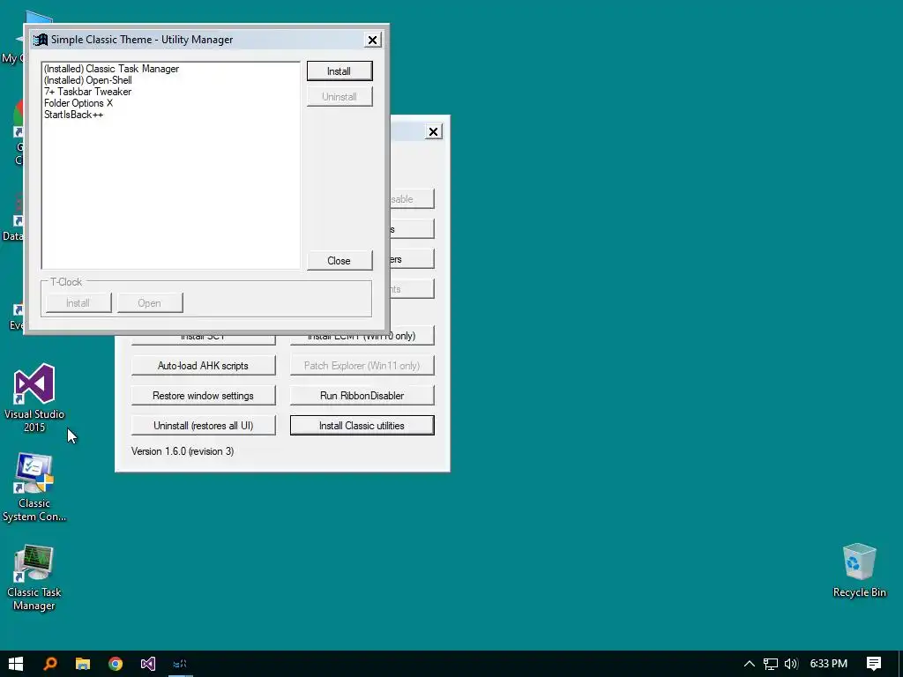Open Classic Task Manager desktop shortcut
The image size is (903, 677).
coord(34,577)
